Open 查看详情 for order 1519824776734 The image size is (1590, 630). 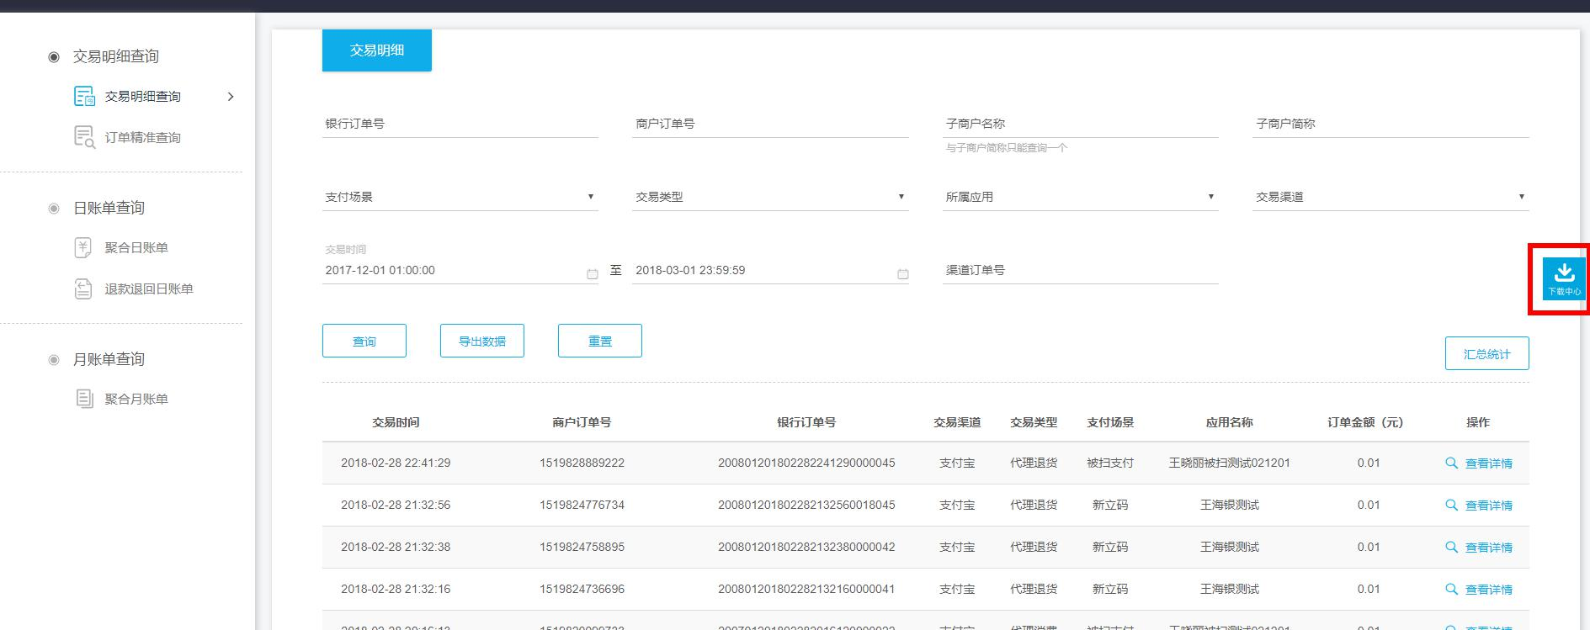[x=1488, y=506]
